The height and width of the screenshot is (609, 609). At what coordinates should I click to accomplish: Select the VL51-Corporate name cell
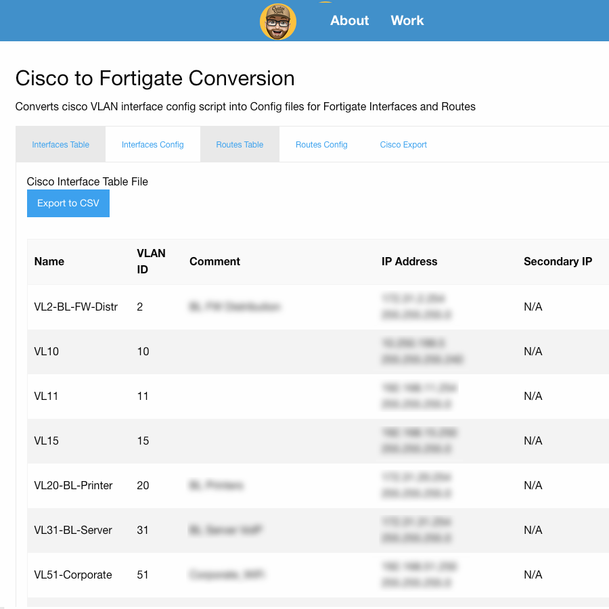(73, 574)
